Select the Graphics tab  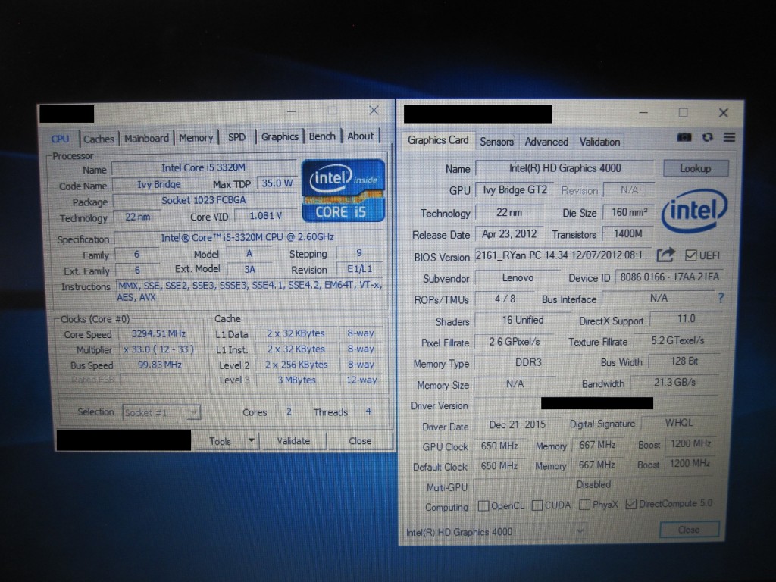pos(280,136)
